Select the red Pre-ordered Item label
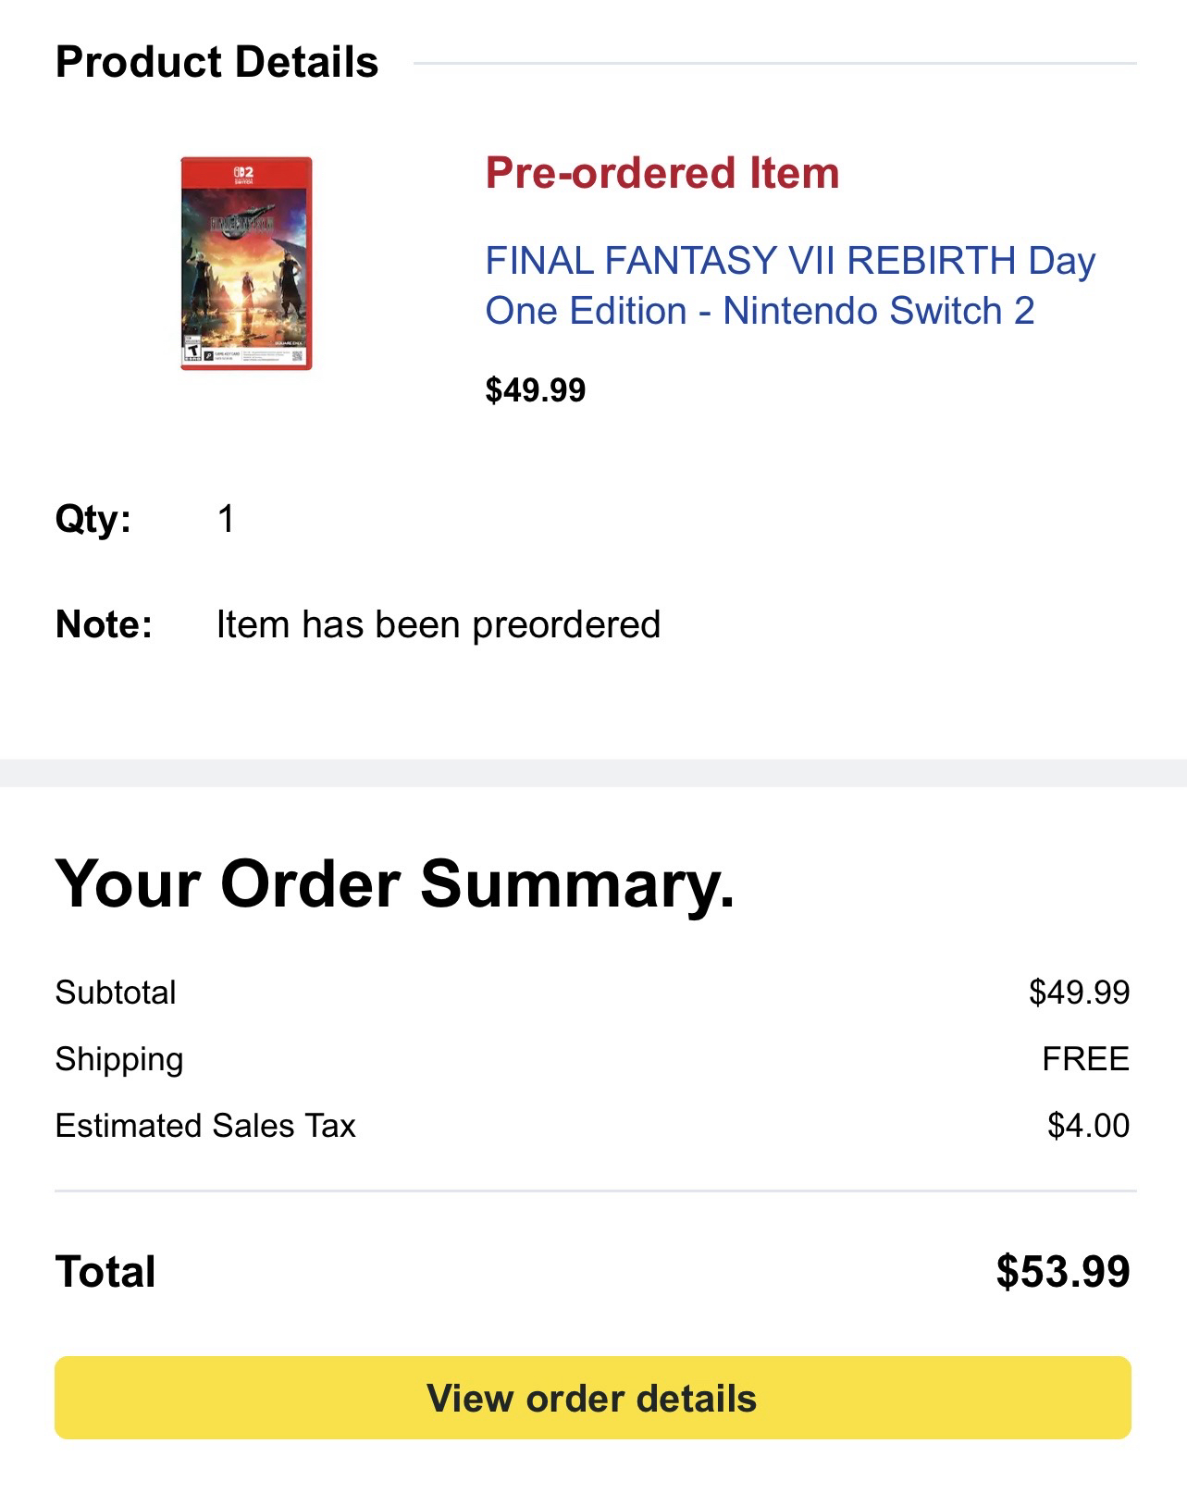Screen dimensions: 1187x1493 [662, 173]
